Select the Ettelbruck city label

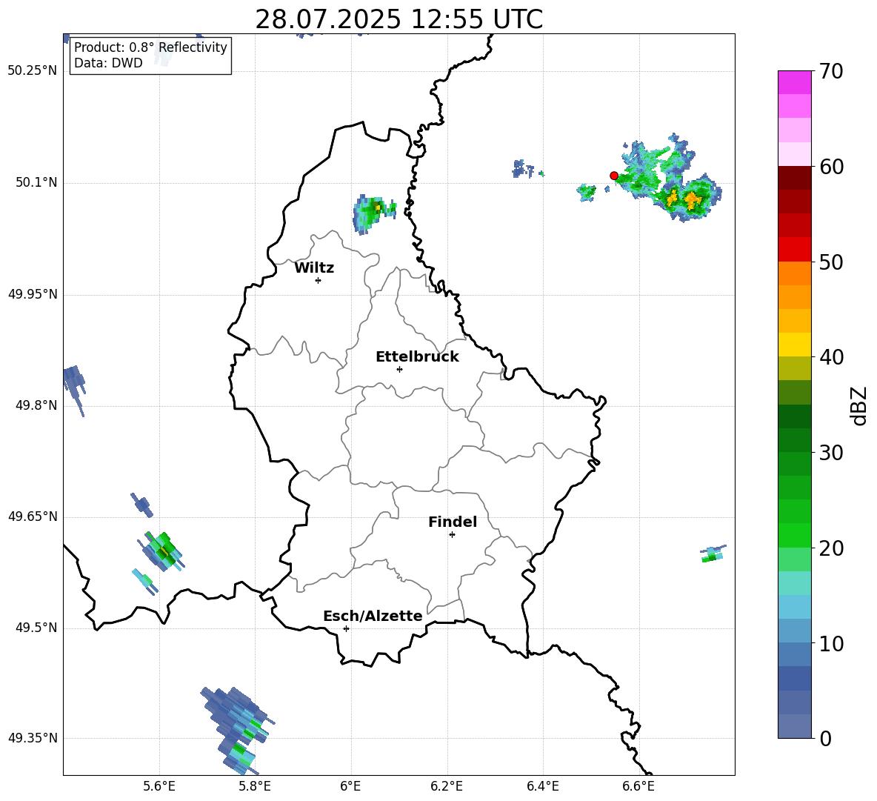(417, 357)
